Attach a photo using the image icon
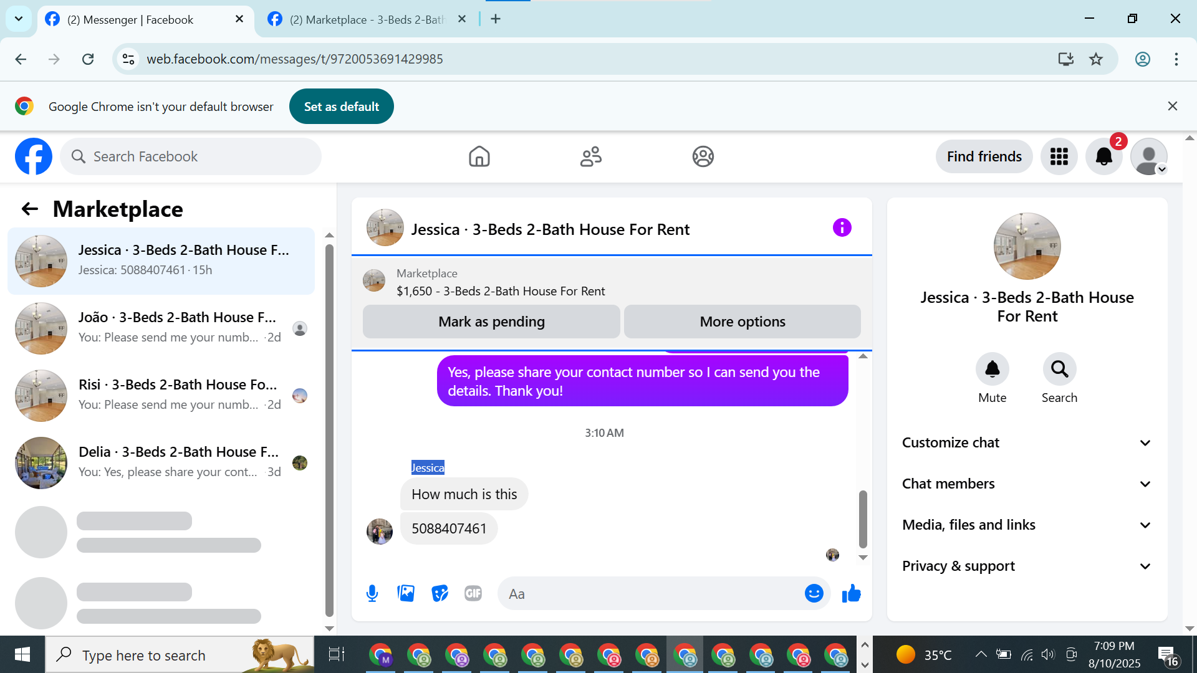Viewport: 1197px width, 673px height. pyautogui.click(x=406, y=593)
